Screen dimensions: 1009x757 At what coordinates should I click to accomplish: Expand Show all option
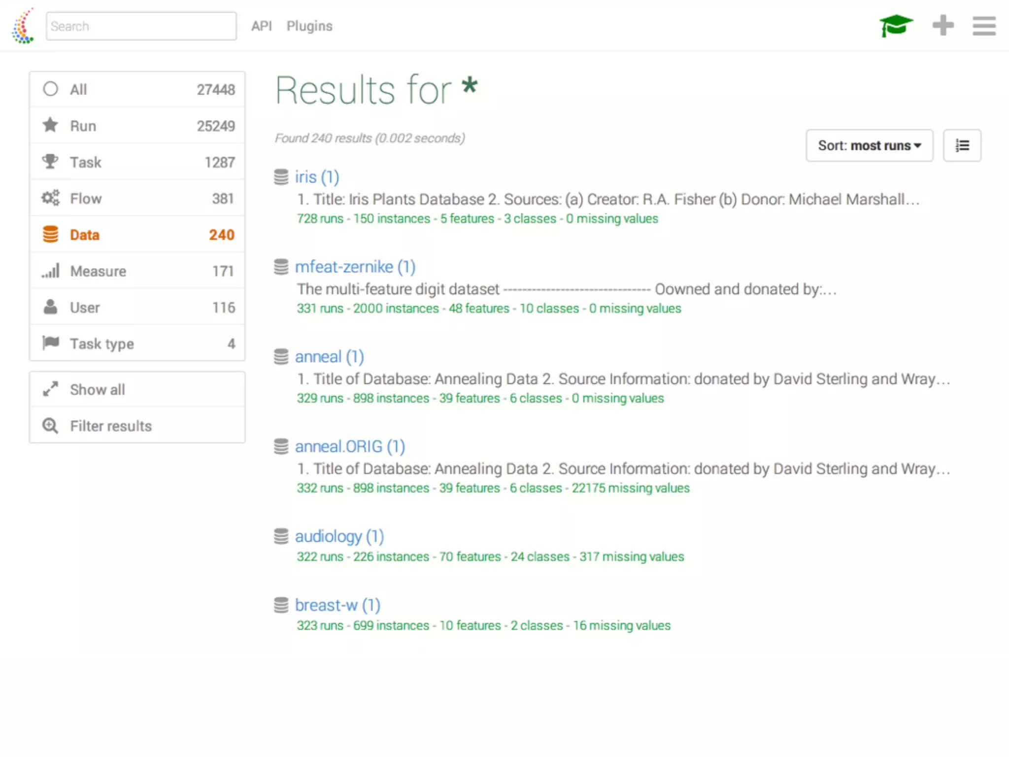tap(137, 389)
